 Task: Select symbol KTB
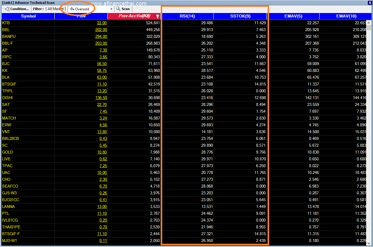6,23
